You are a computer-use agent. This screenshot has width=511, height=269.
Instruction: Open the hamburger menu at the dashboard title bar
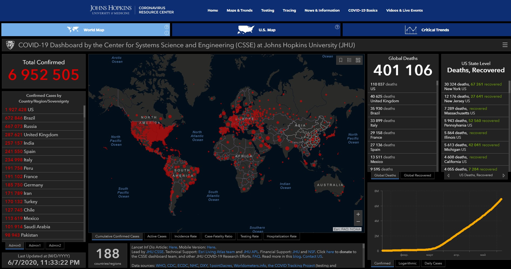[x=505, y=45]
